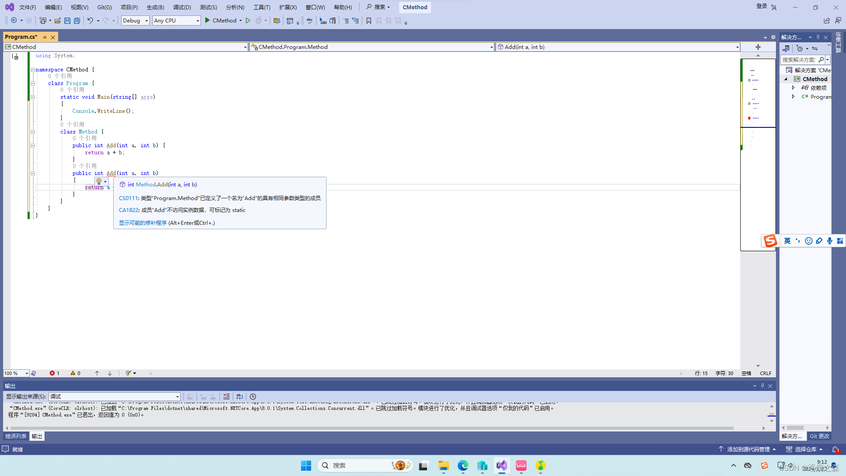The width and height of the screenshot is (846, 476).
Task: Collapse the static void Main code block
Action: [x=33, y=97]
